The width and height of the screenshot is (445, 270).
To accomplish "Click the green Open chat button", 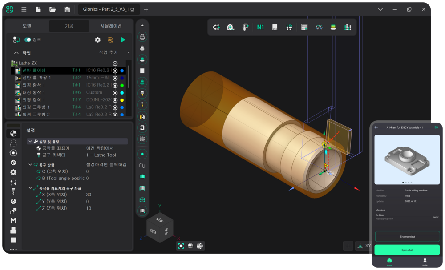I will [407, 250].
